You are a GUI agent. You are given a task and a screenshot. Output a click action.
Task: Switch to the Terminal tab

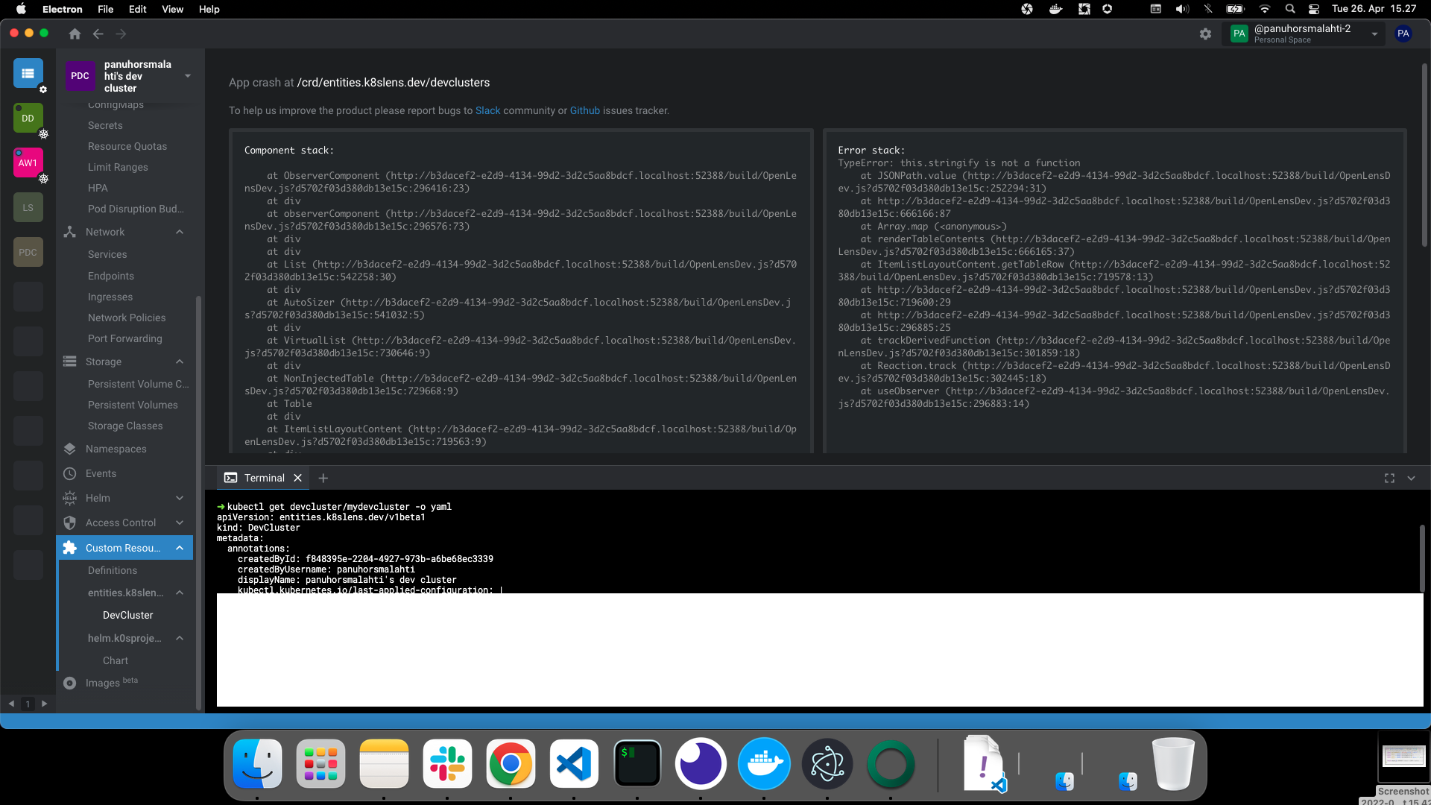click(264, 478)
